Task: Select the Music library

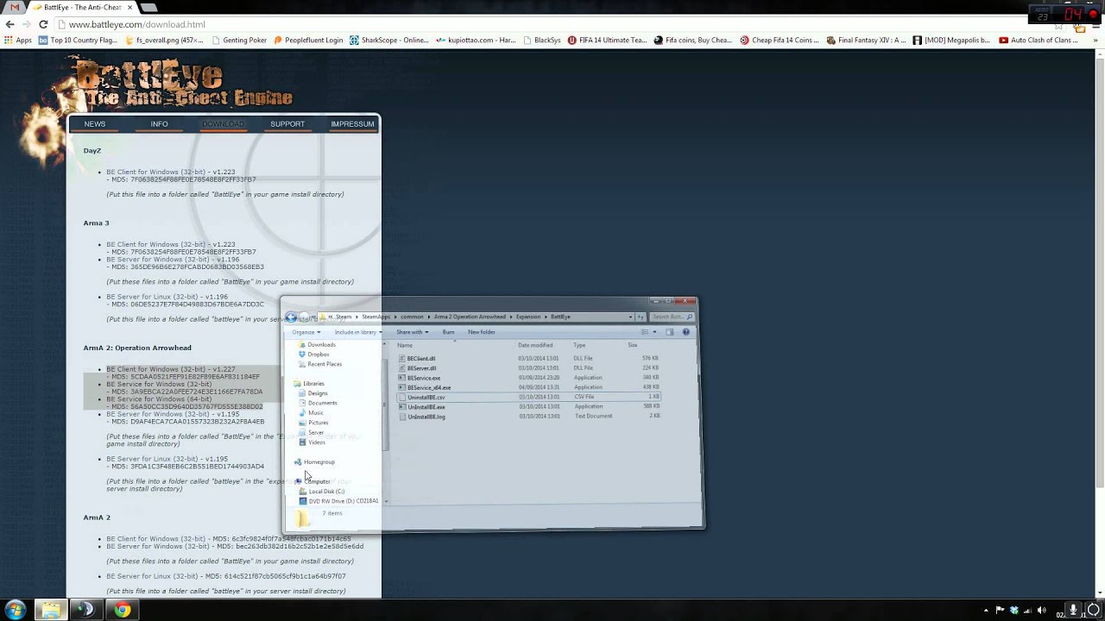Action: click(x=312, y=413)
